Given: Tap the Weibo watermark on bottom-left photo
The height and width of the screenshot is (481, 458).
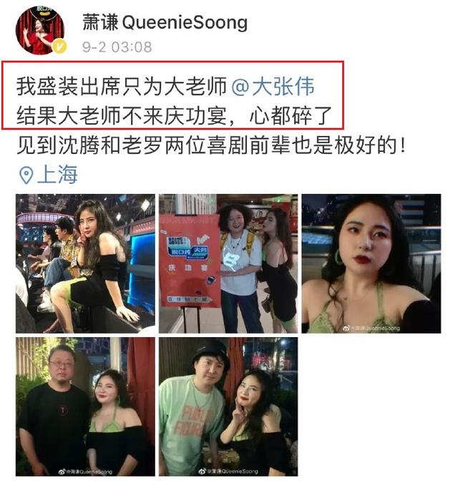Looking at the screenshot, I should tap(85, 472).
